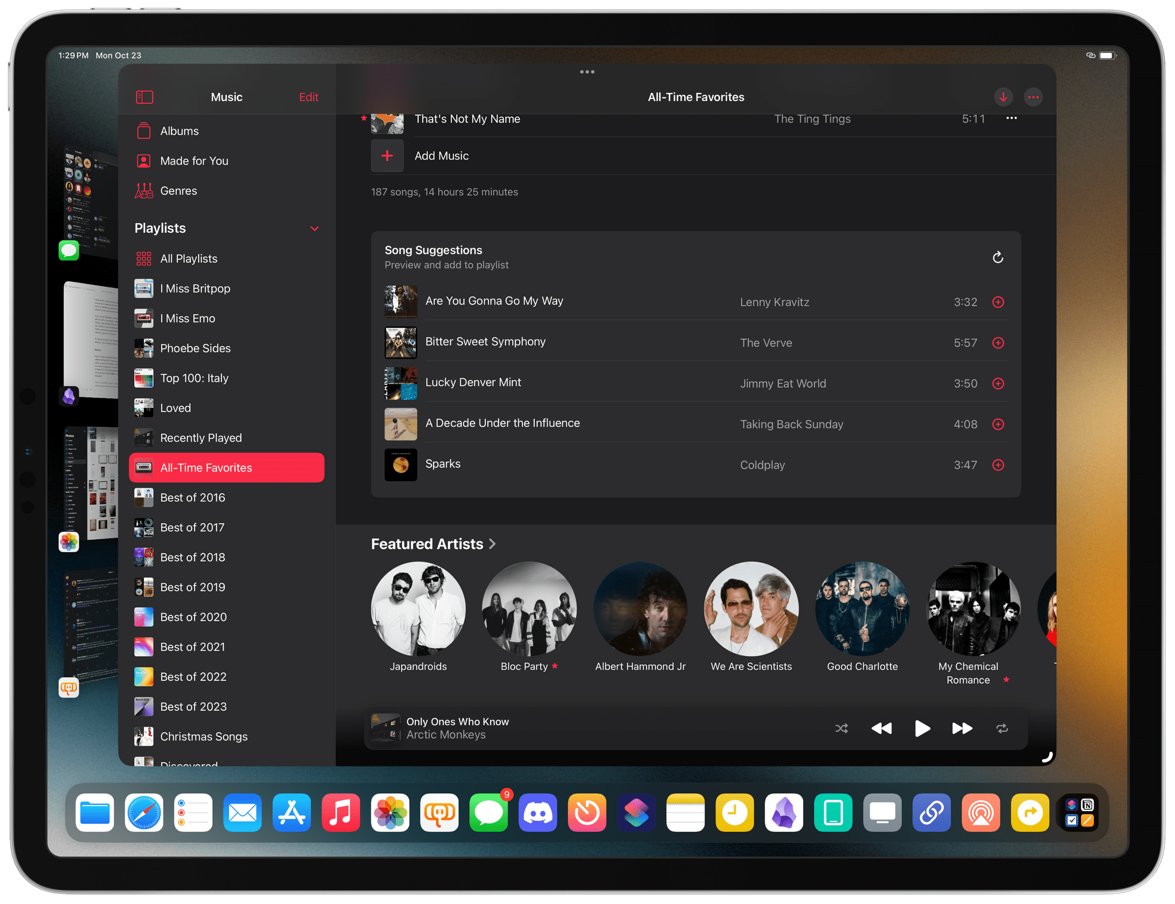
Task: Open the Music app in the dock
Action: [341, 813]
